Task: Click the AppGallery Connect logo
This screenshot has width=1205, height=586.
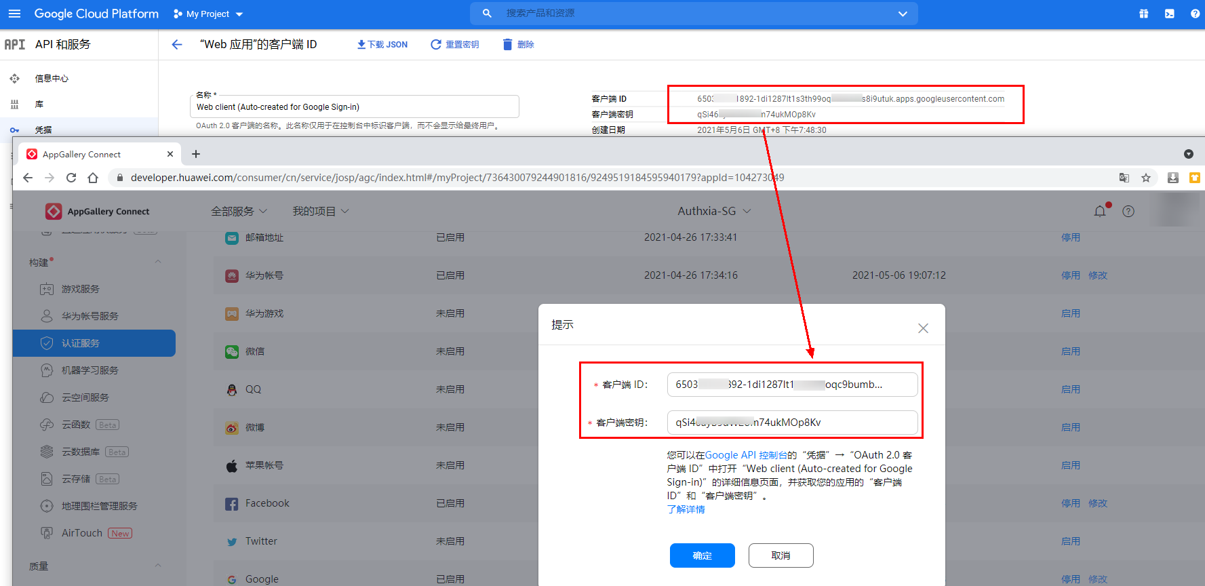Action: [98, 212]
